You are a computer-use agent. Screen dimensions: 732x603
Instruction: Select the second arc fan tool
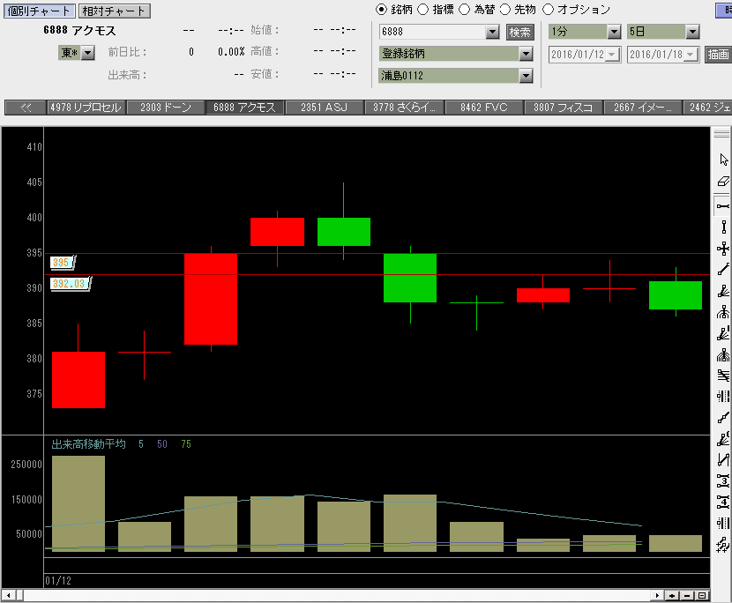tap(723, 355)
